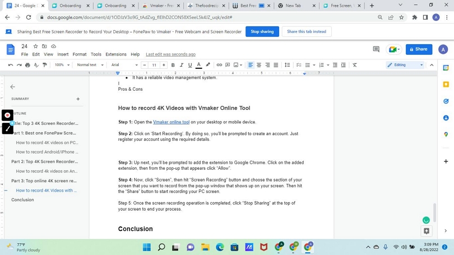The image size is (454, 255).
Task: Open the Insert image icon
Action: click(x=236, y=65)
